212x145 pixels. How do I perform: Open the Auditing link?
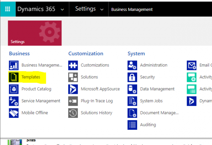tap(148, 125)
